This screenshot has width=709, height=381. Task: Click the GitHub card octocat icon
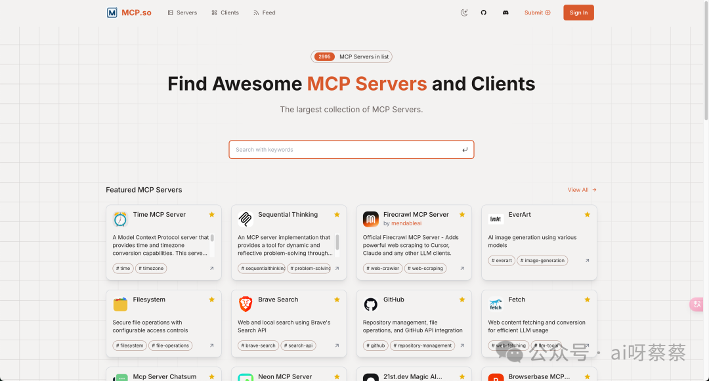[x=370, y=304]
